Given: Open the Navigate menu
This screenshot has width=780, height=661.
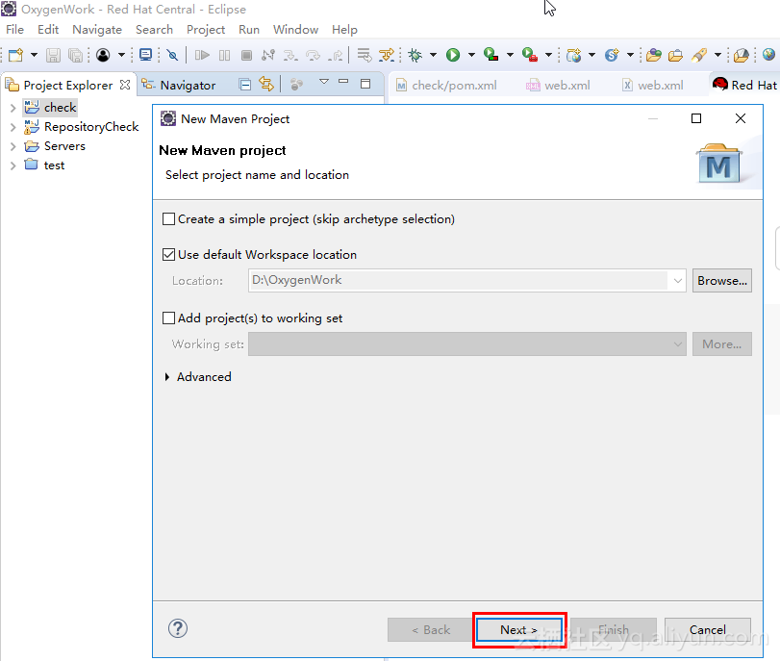Looking at the screenshot, I should 97,30.
